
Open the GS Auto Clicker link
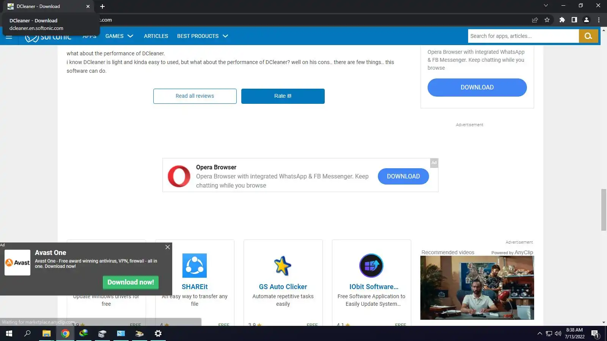(283, 287)
